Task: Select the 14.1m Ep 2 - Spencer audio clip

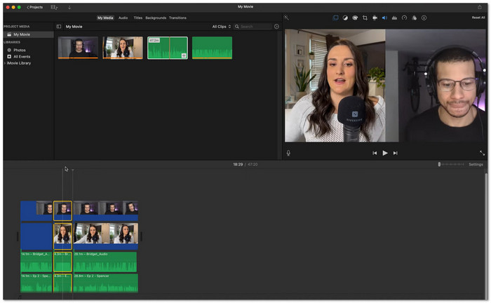Action: coord(36,283)
